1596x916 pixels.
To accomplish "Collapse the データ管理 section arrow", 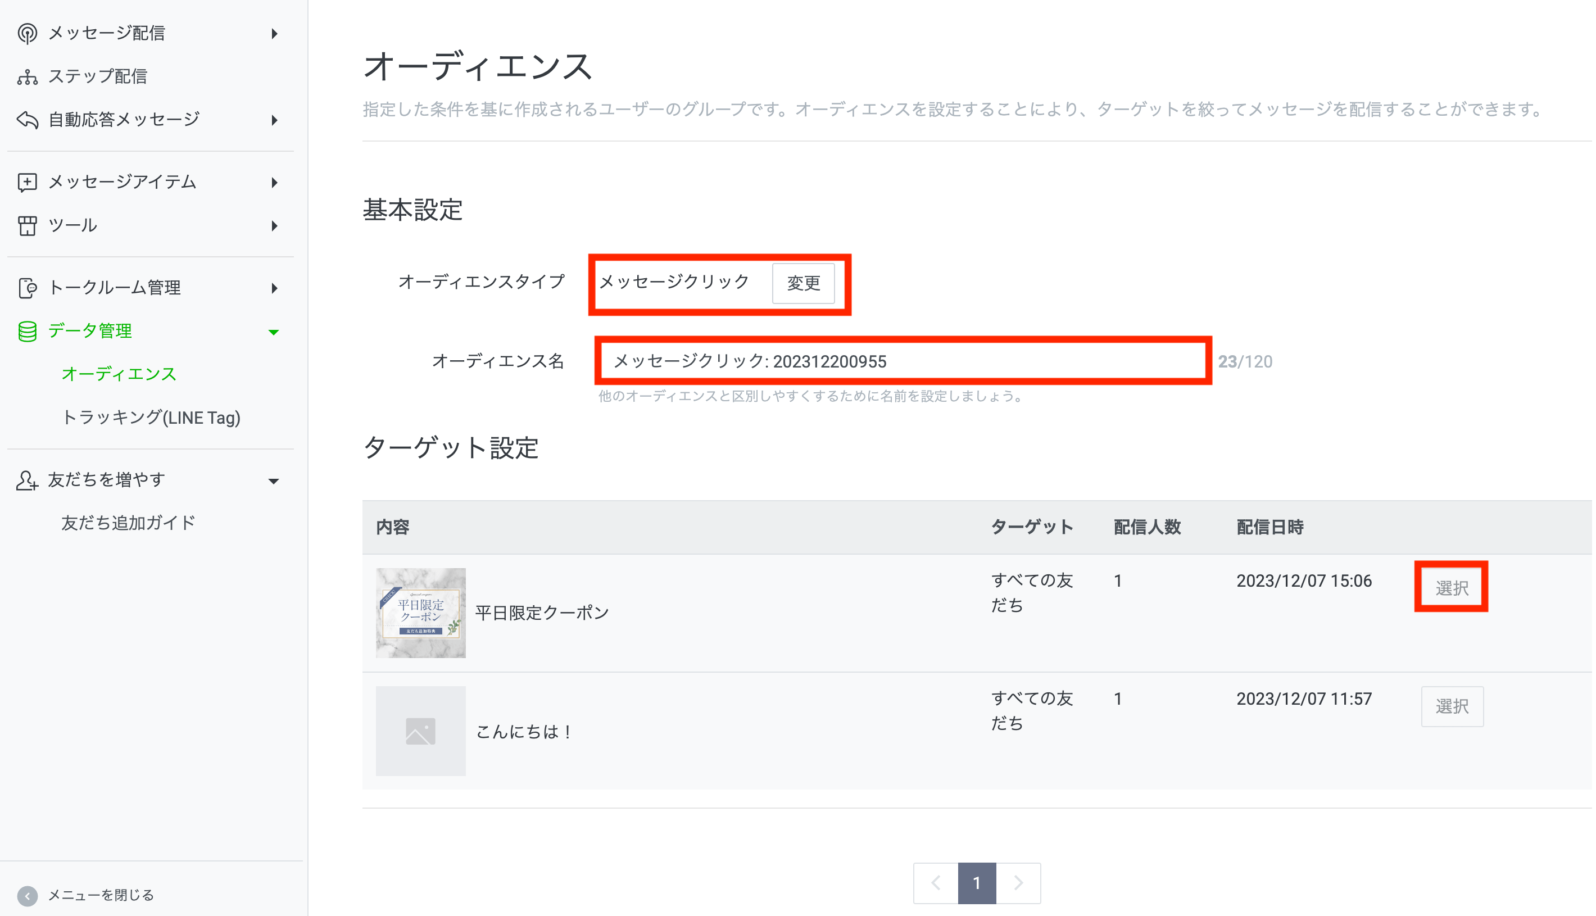I will pyautogui.click(x=274, y=332).
